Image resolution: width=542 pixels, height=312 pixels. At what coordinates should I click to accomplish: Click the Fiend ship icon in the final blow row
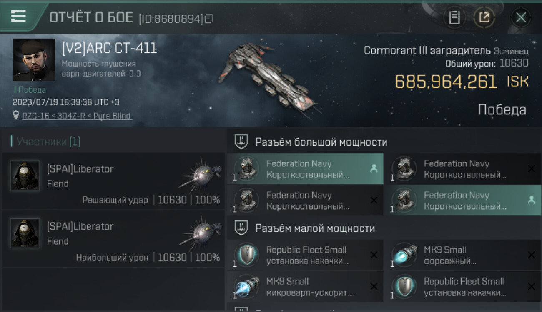(201, 174)
